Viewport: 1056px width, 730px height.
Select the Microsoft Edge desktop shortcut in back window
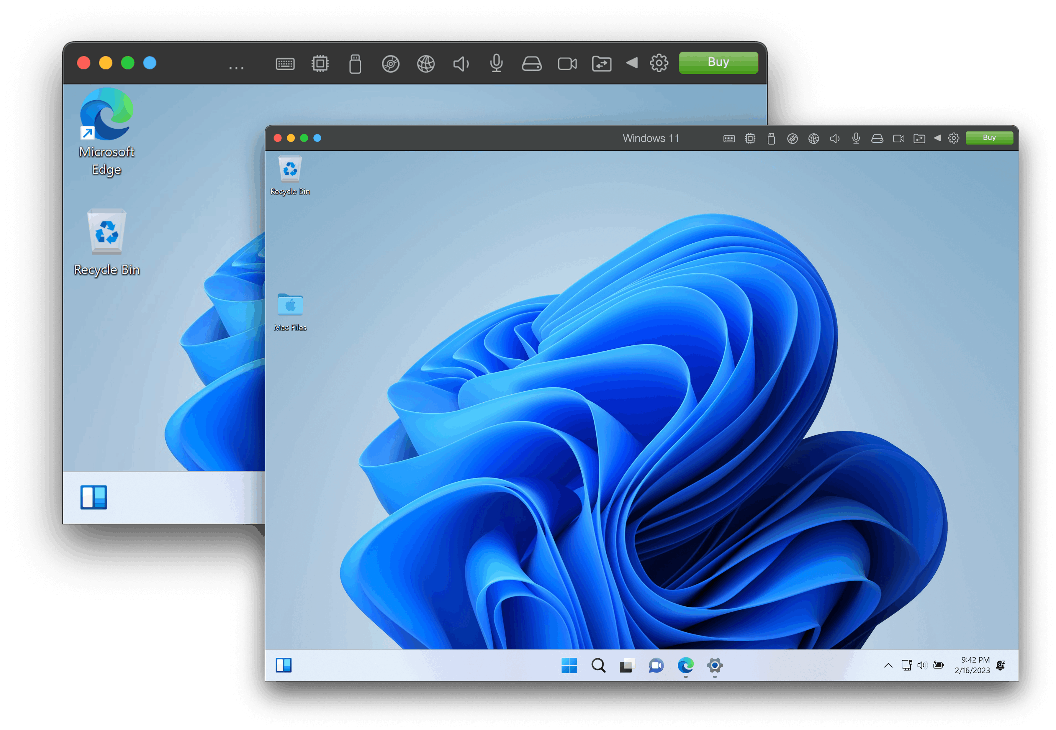tap(107, 132)
